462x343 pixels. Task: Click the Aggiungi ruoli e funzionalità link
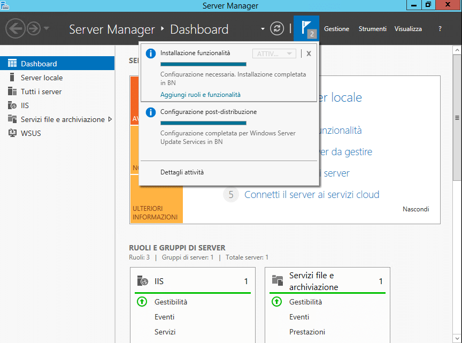point(201,95)
